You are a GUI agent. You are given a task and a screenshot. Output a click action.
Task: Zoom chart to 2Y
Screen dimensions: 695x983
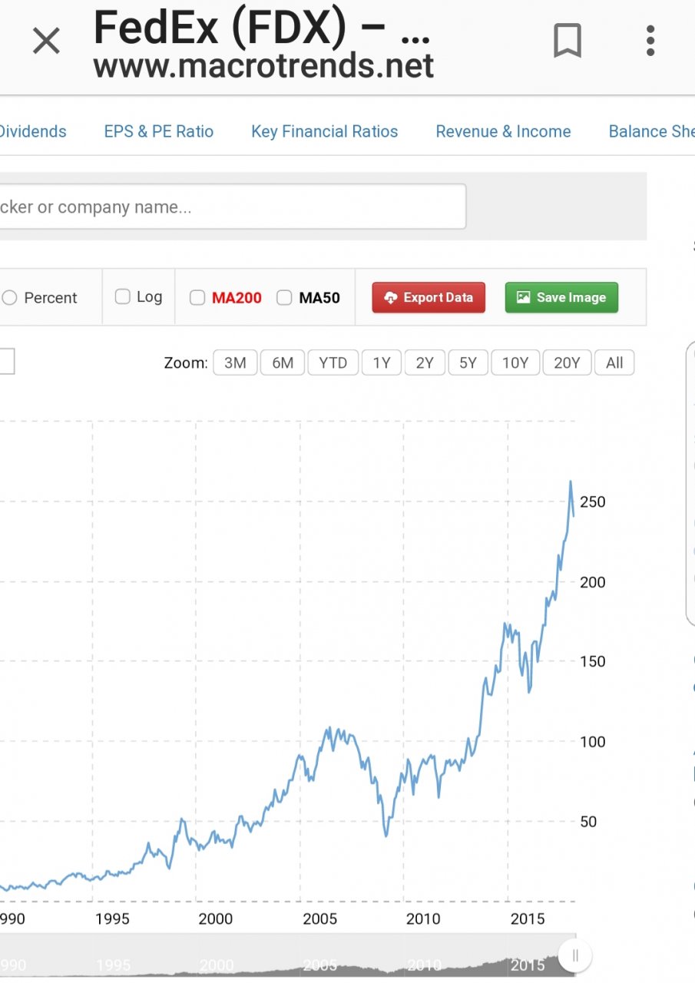(x=425, y=362)
